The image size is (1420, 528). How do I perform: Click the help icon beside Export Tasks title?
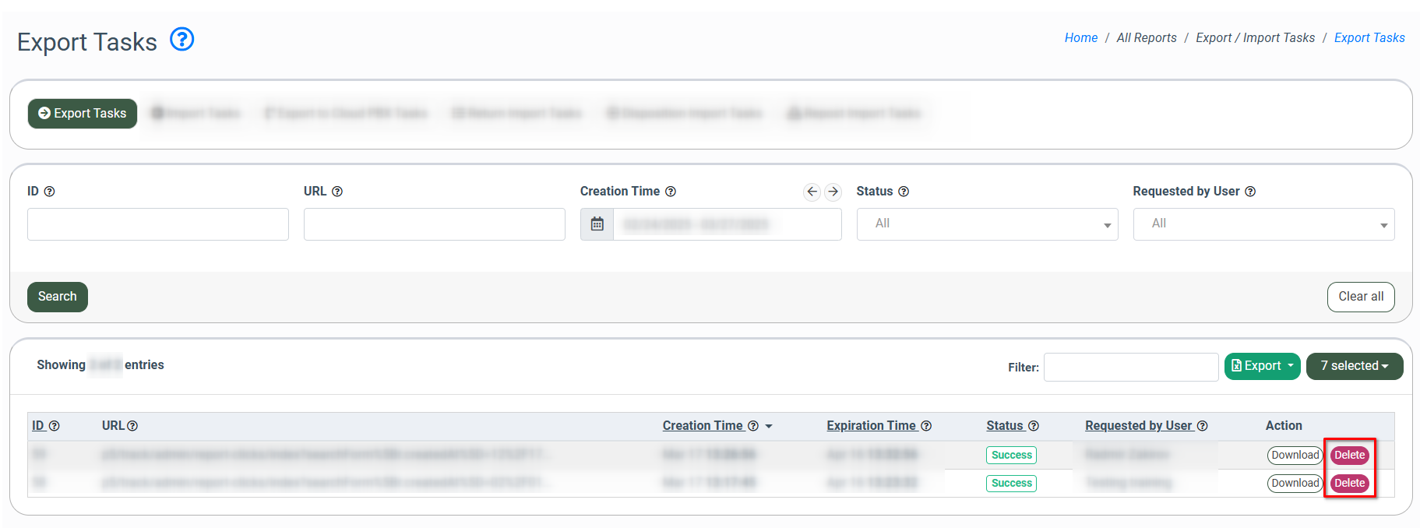click(x=181, y=39)
